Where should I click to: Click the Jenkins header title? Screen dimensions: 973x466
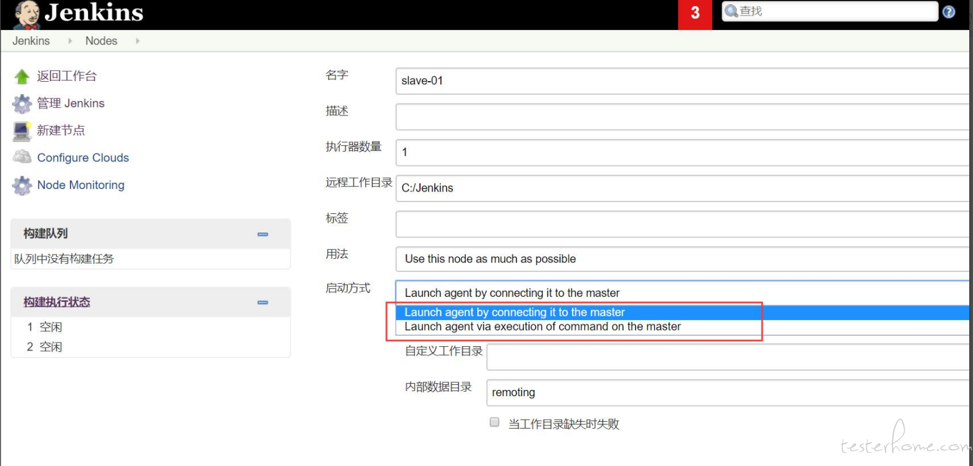coord(94,12)
